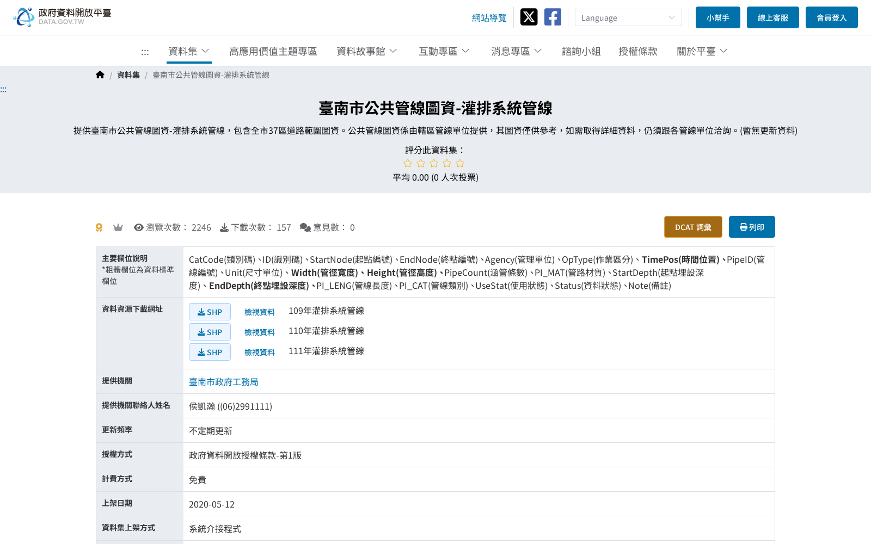Open 授權條款 menu item
Screen dimensions: 871x544
coord(638,51)
